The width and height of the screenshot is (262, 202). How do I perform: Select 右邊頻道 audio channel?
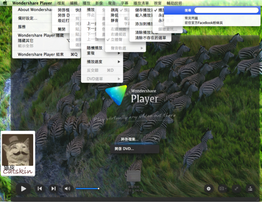(x=118, y=34)
